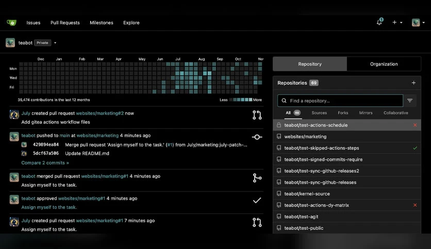
Task: Open teabot/test-actions-dy-matrix repository
Action: (317, 205)
